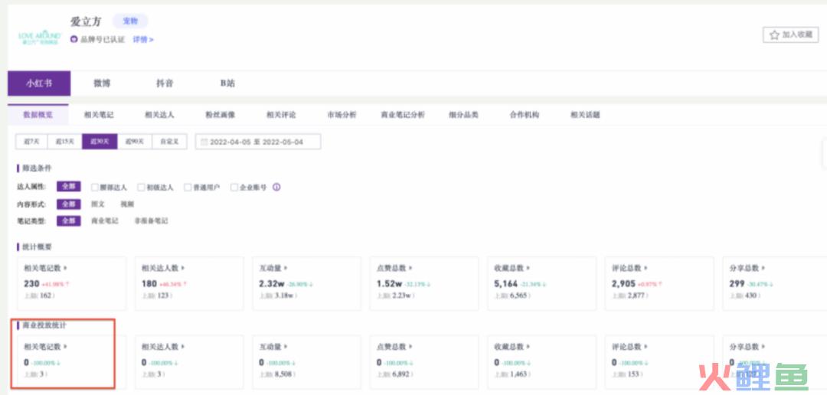Select the 近7天 time range

coord(31,142)
